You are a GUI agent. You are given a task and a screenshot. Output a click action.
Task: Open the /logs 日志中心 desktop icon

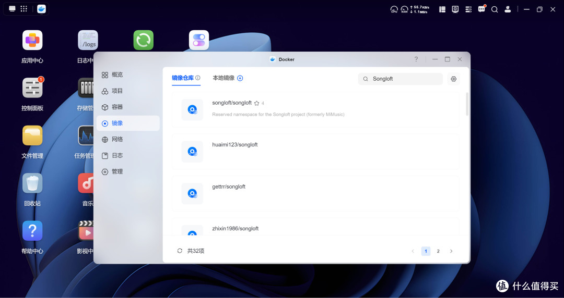coord(88,40)
